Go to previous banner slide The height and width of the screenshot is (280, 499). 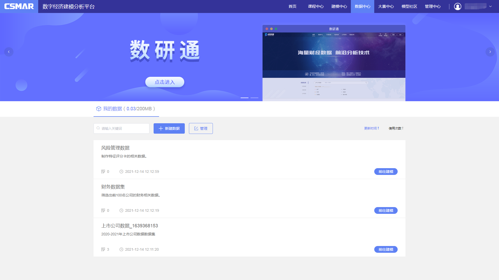[9, 52]
